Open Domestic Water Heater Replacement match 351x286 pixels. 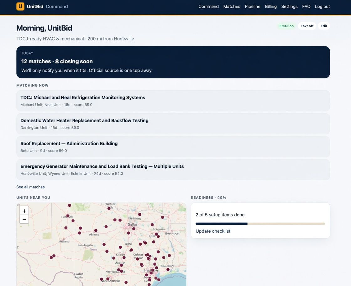click(173, 124)
